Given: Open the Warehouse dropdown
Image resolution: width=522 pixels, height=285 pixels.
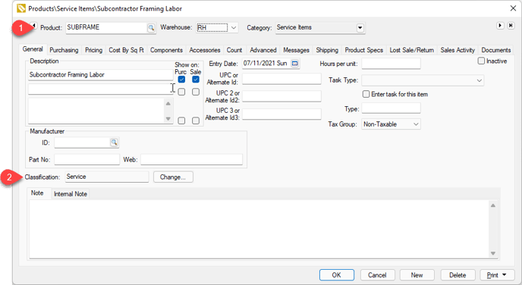Looking at the screenshot, I should [234, 27].
